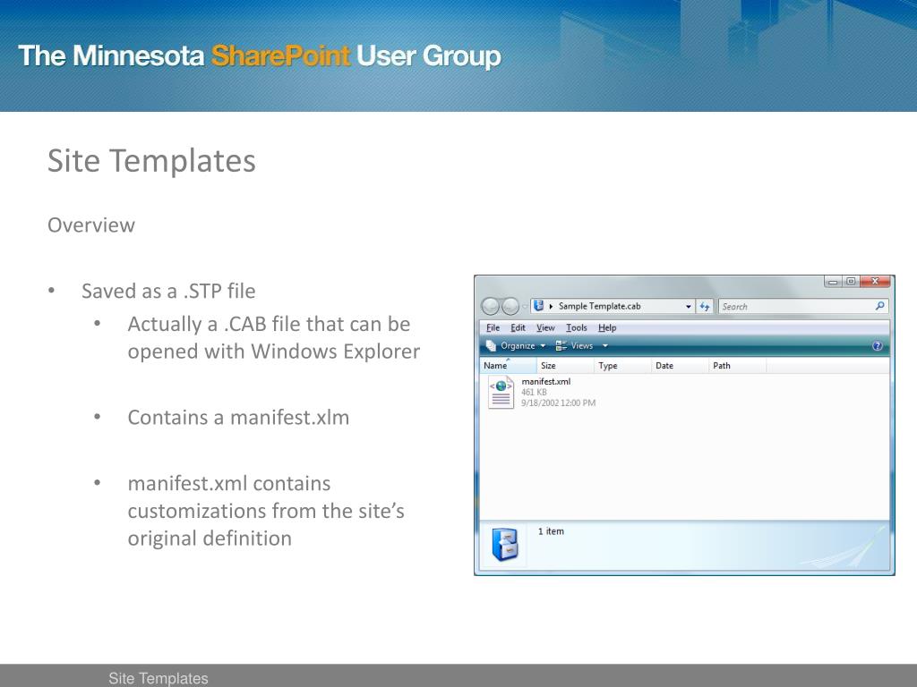Minimize the Explorer window
The width and height of the screenshot is (917, 687).
point(833,282)
